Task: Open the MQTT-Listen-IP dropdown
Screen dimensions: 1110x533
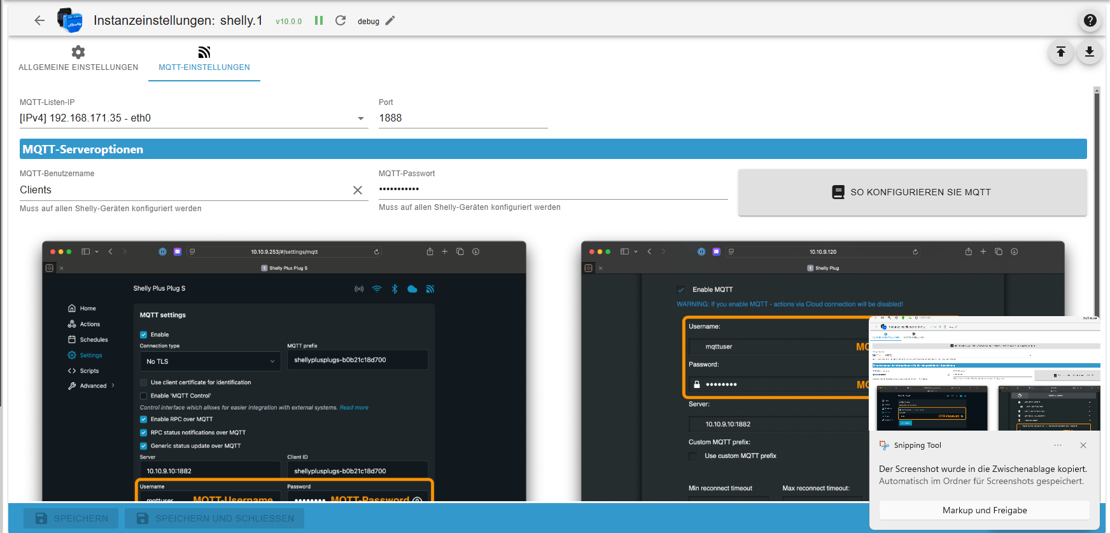Action: 194,118
